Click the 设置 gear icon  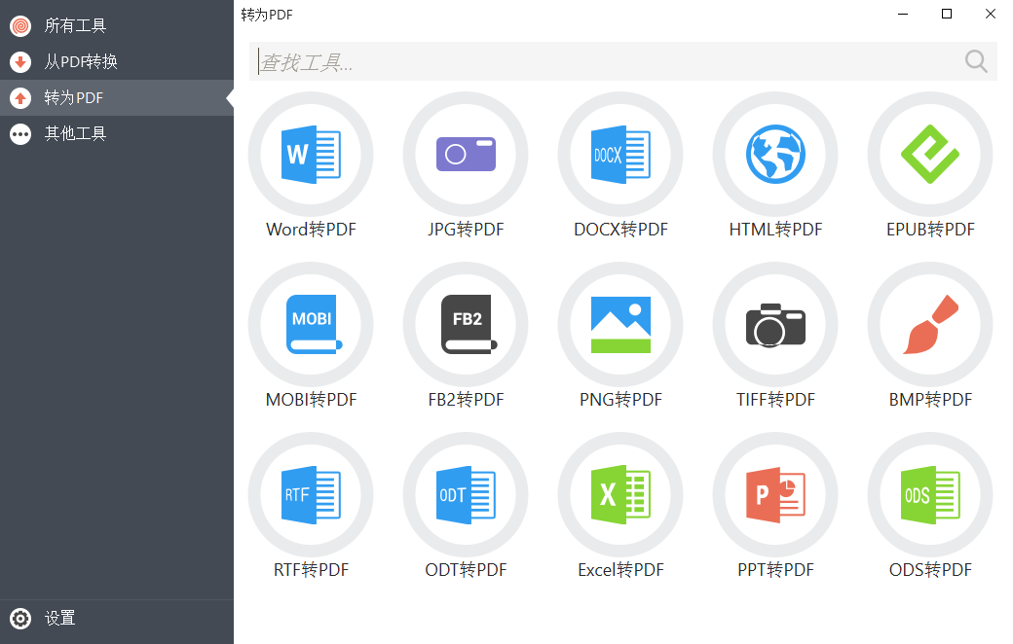[x=20, y=618]
